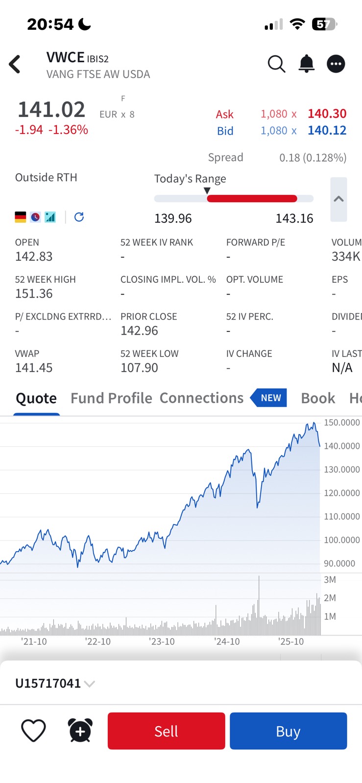
Task: Open the search icon in top bar
Action: click(x=276, y=64)
